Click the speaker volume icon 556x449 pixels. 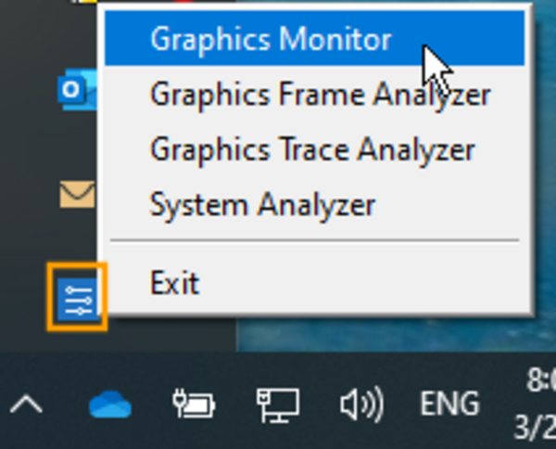360,404
